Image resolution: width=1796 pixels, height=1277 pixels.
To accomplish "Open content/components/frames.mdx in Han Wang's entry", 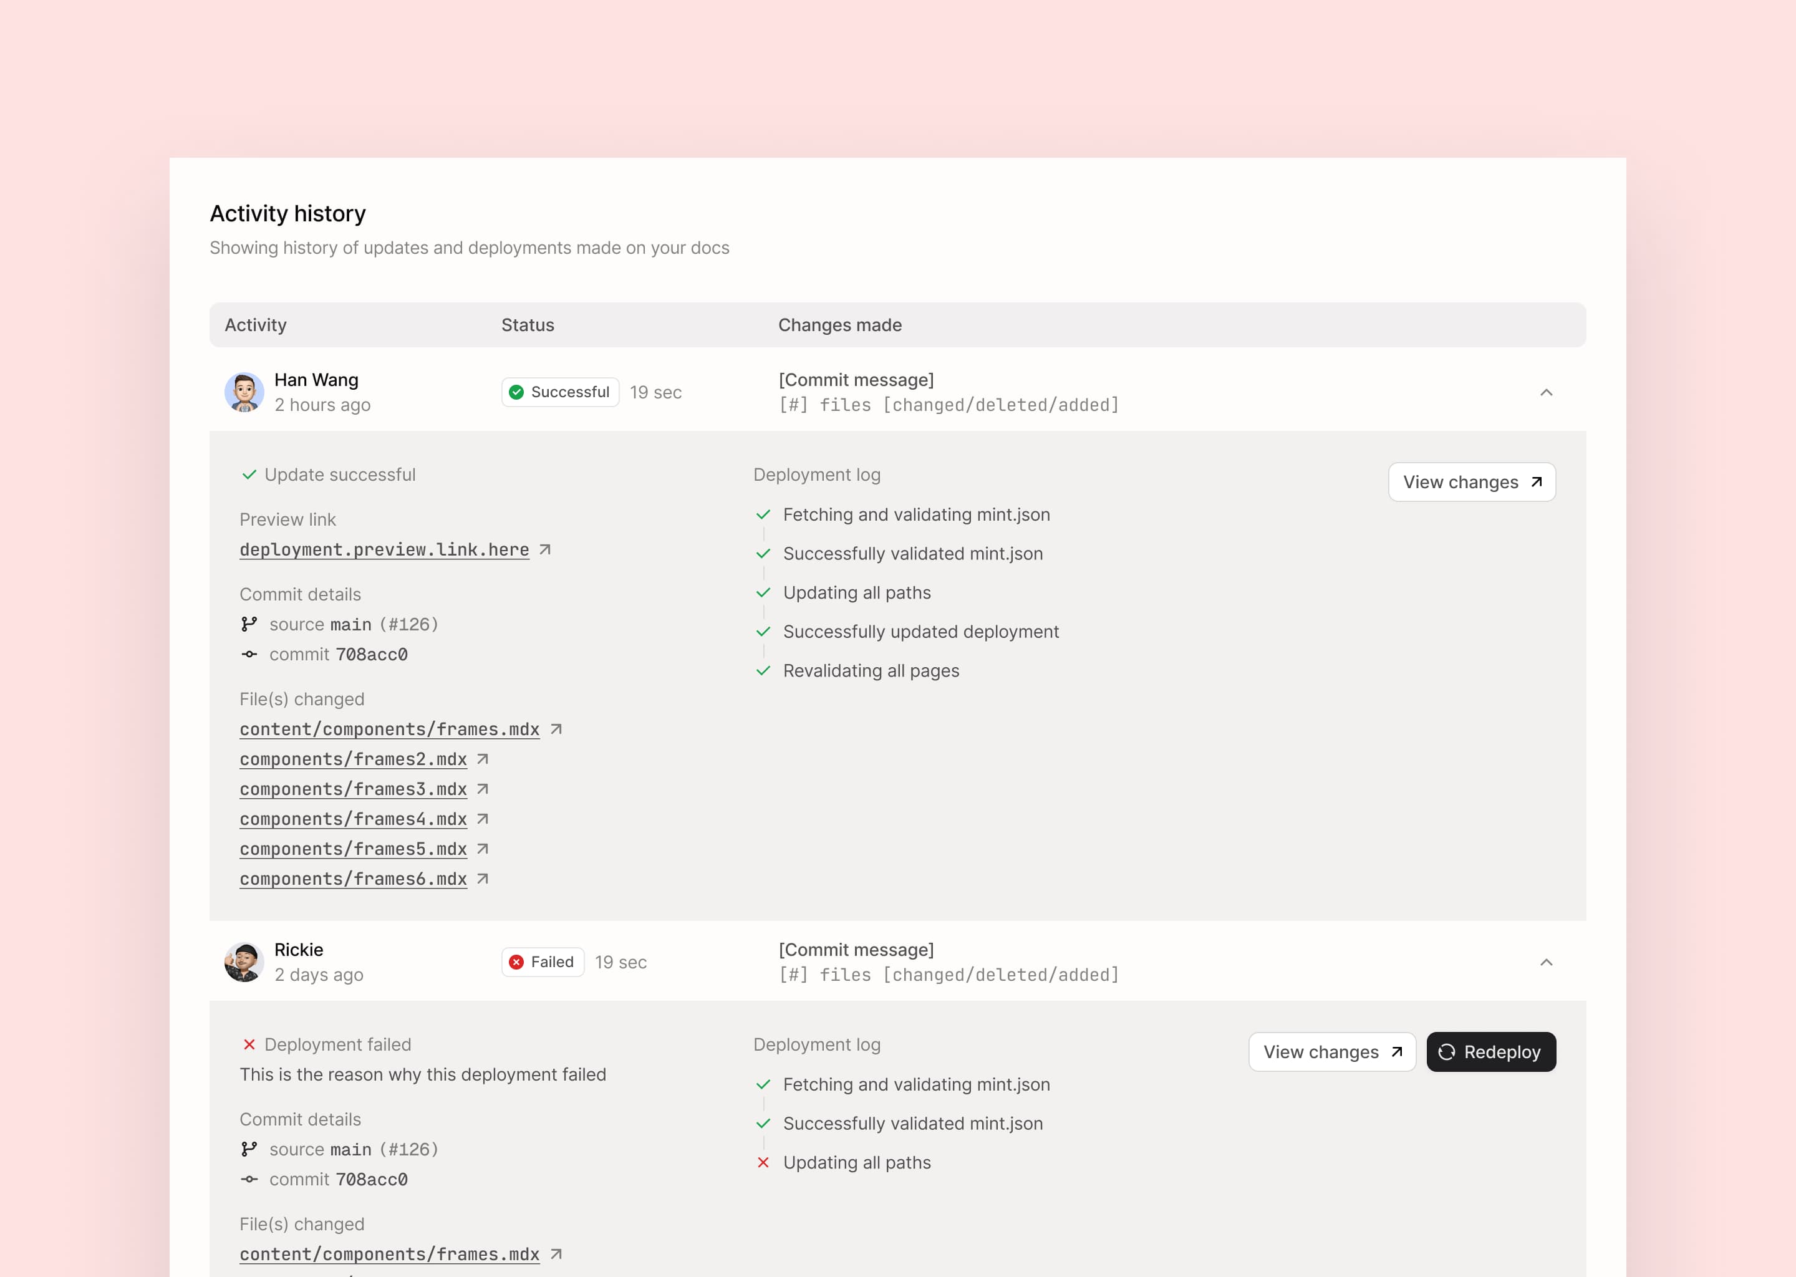I will tap(389, 729).
